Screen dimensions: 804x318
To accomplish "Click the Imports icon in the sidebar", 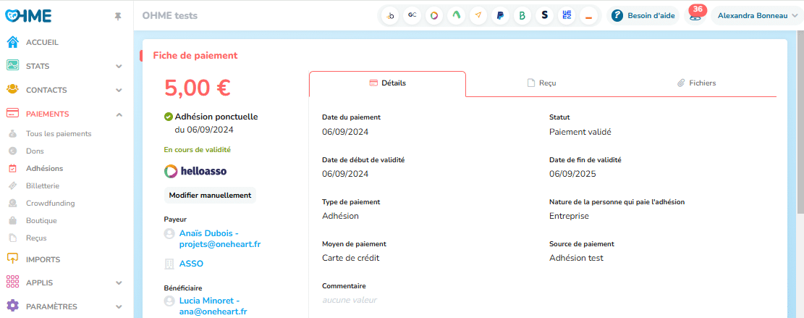I will (12, 259).
